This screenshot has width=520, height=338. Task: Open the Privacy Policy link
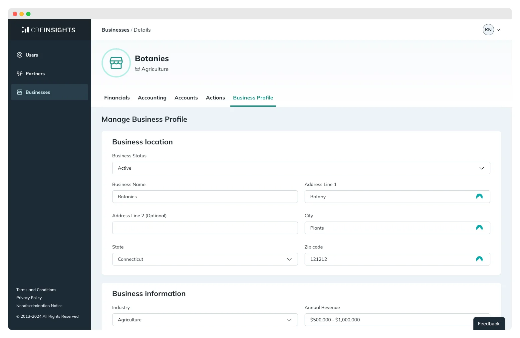coord(29,298)
